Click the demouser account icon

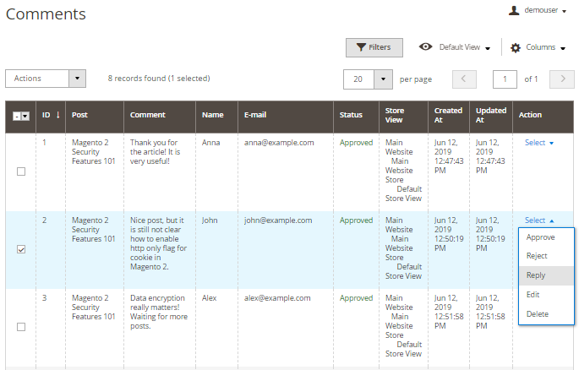coord(513,11)
